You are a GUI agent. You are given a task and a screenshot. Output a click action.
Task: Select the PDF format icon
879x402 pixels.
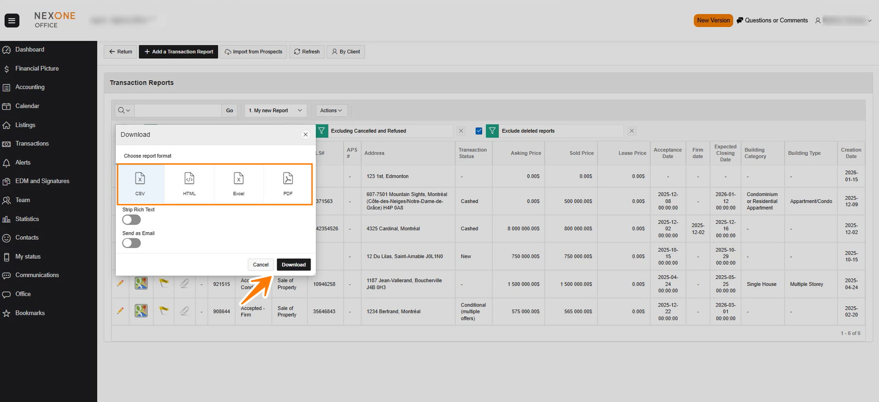288,179
